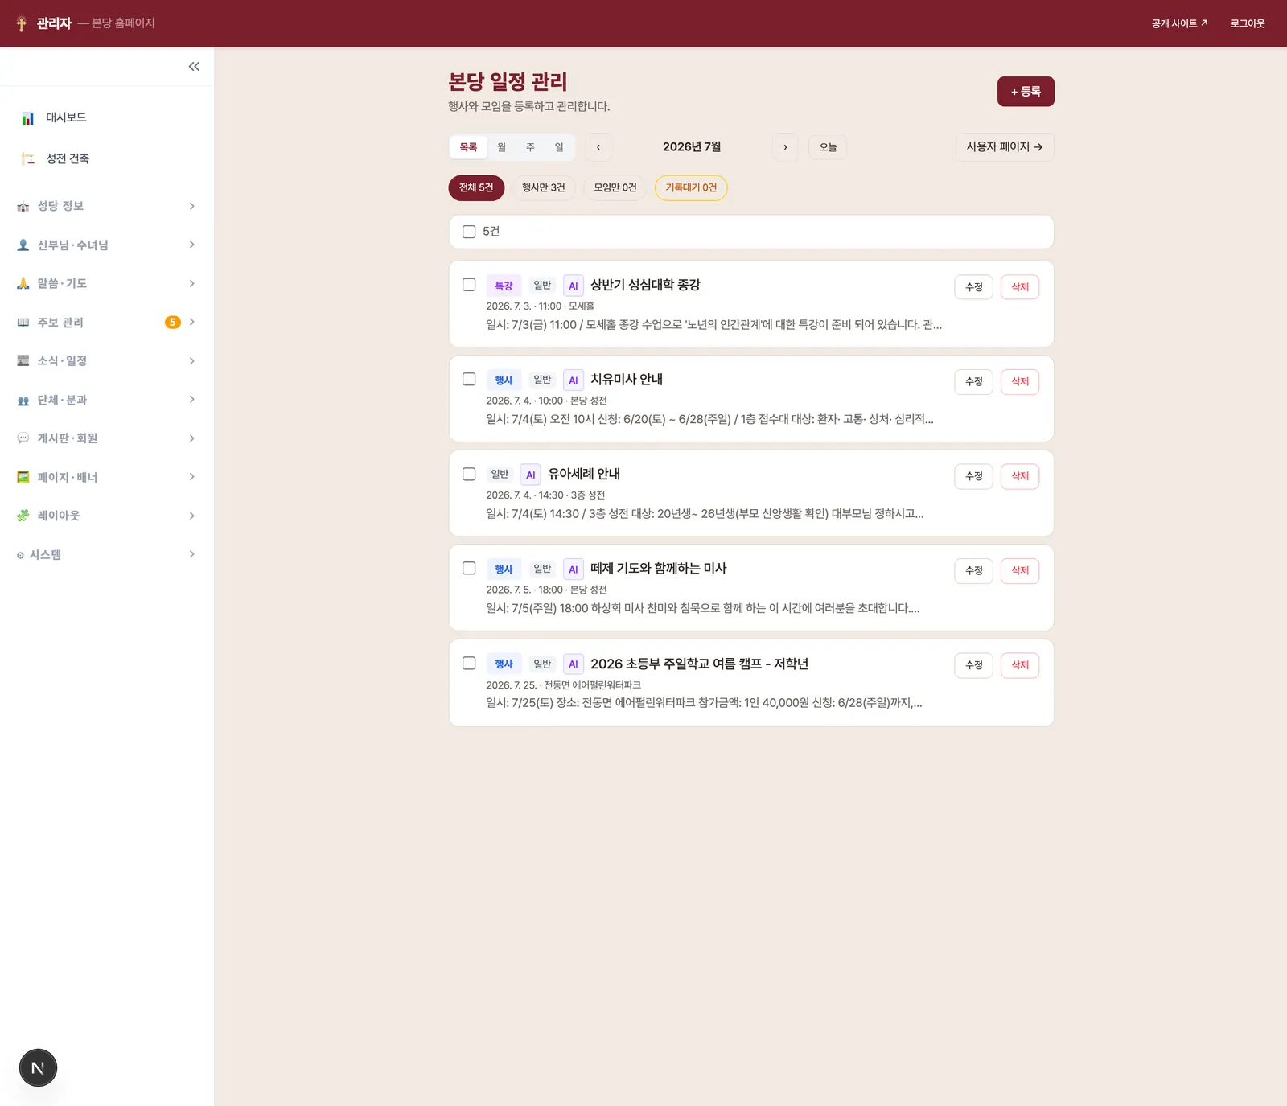This screenshot has height=1106, width=1287.
Task: Jump to 오늘 today
Action: pyautogui.click(x=828, y=147)
